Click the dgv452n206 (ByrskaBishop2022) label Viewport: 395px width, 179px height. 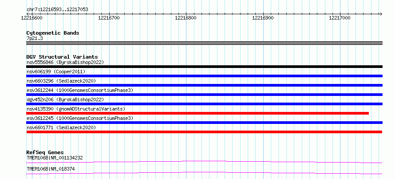tap(65, 99)
